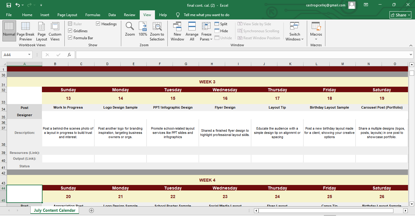The height and width of the screenshot is (216, 415).
Task: Click Zoom to Selection
Action: tap(157, 31)
